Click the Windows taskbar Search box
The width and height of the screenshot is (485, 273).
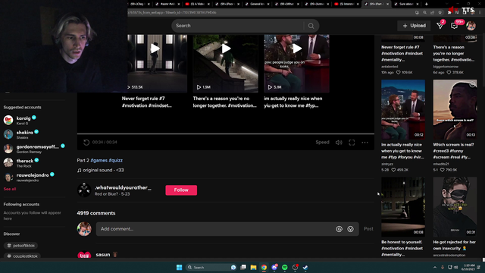point(211,268)
